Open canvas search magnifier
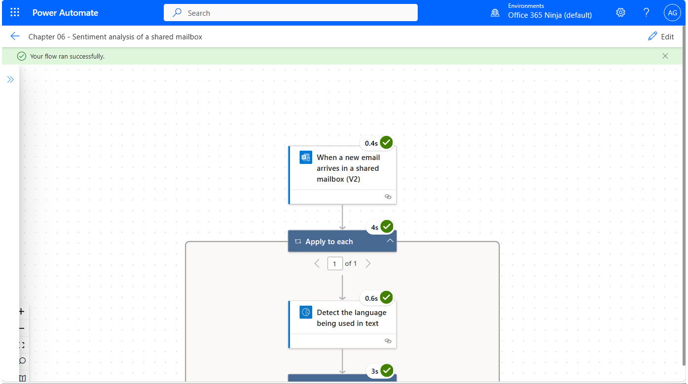Image resolution: width=688 pixels, height=384 pixels. click(22, 361)
